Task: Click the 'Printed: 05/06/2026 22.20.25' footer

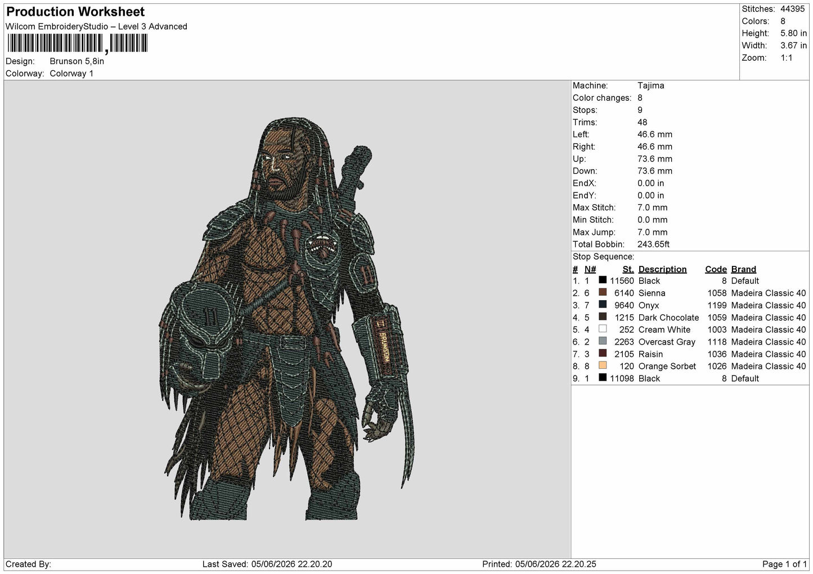Action: [540, 564]
